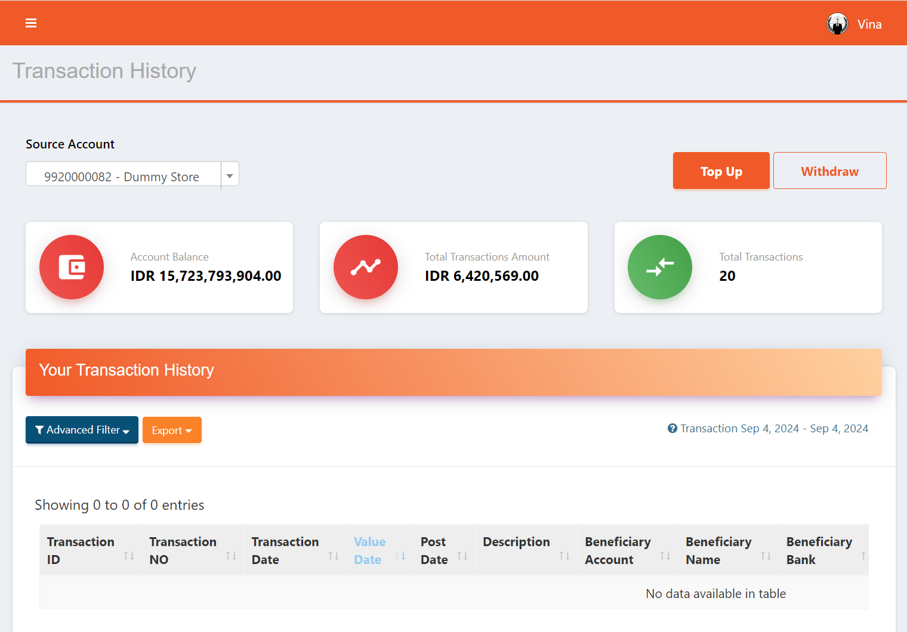
Task: Sort table by Description column
Action: [516, 542]
